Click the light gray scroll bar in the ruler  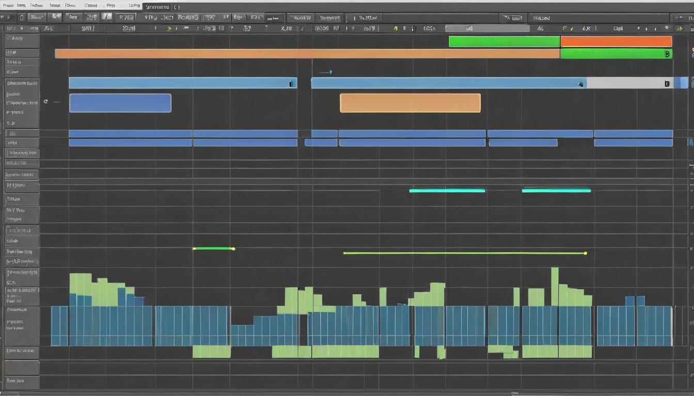pos(487,29)
